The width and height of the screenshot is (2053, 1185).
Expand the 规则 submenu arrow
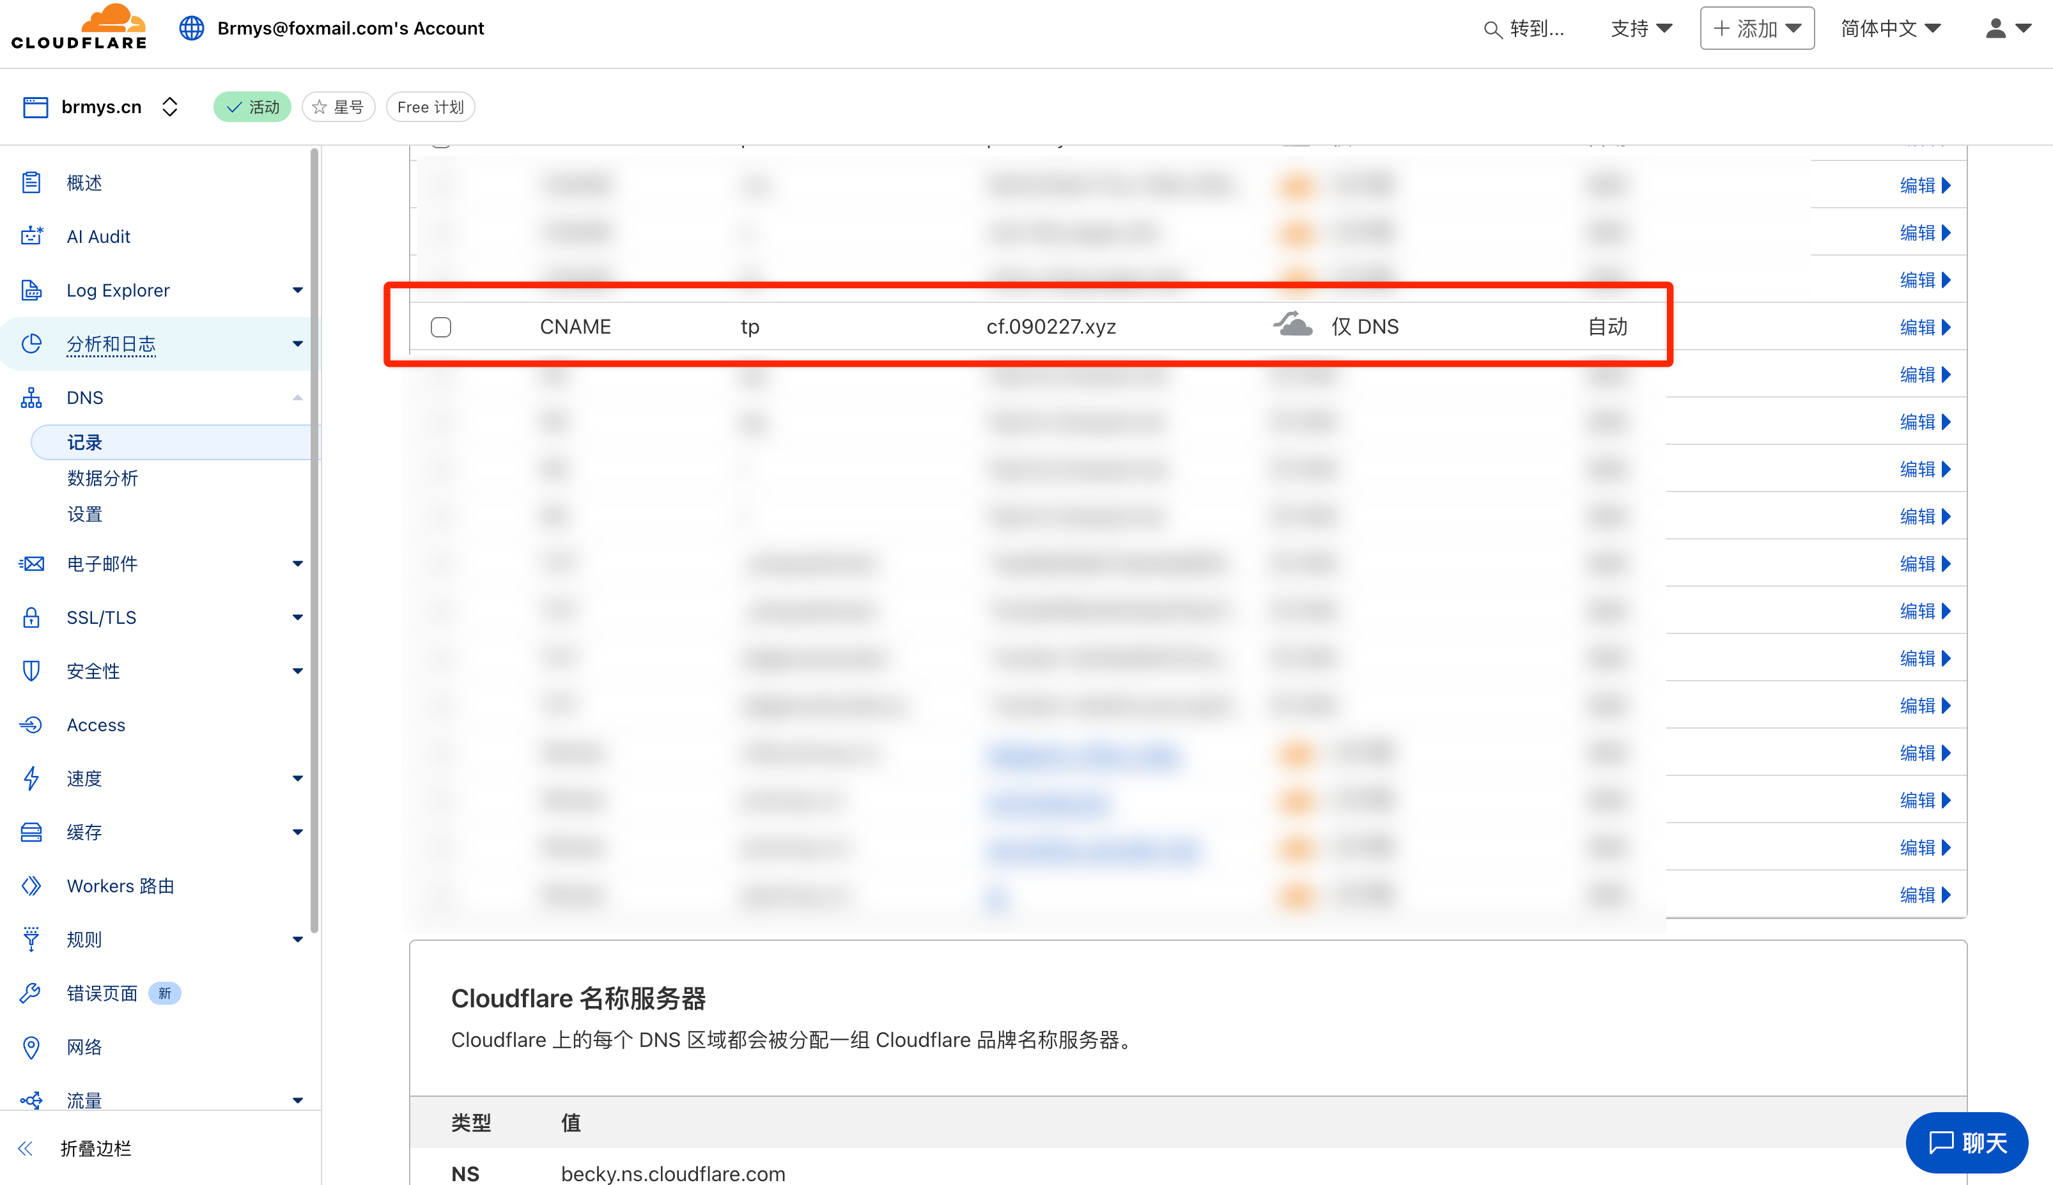(x=298, y=939)
